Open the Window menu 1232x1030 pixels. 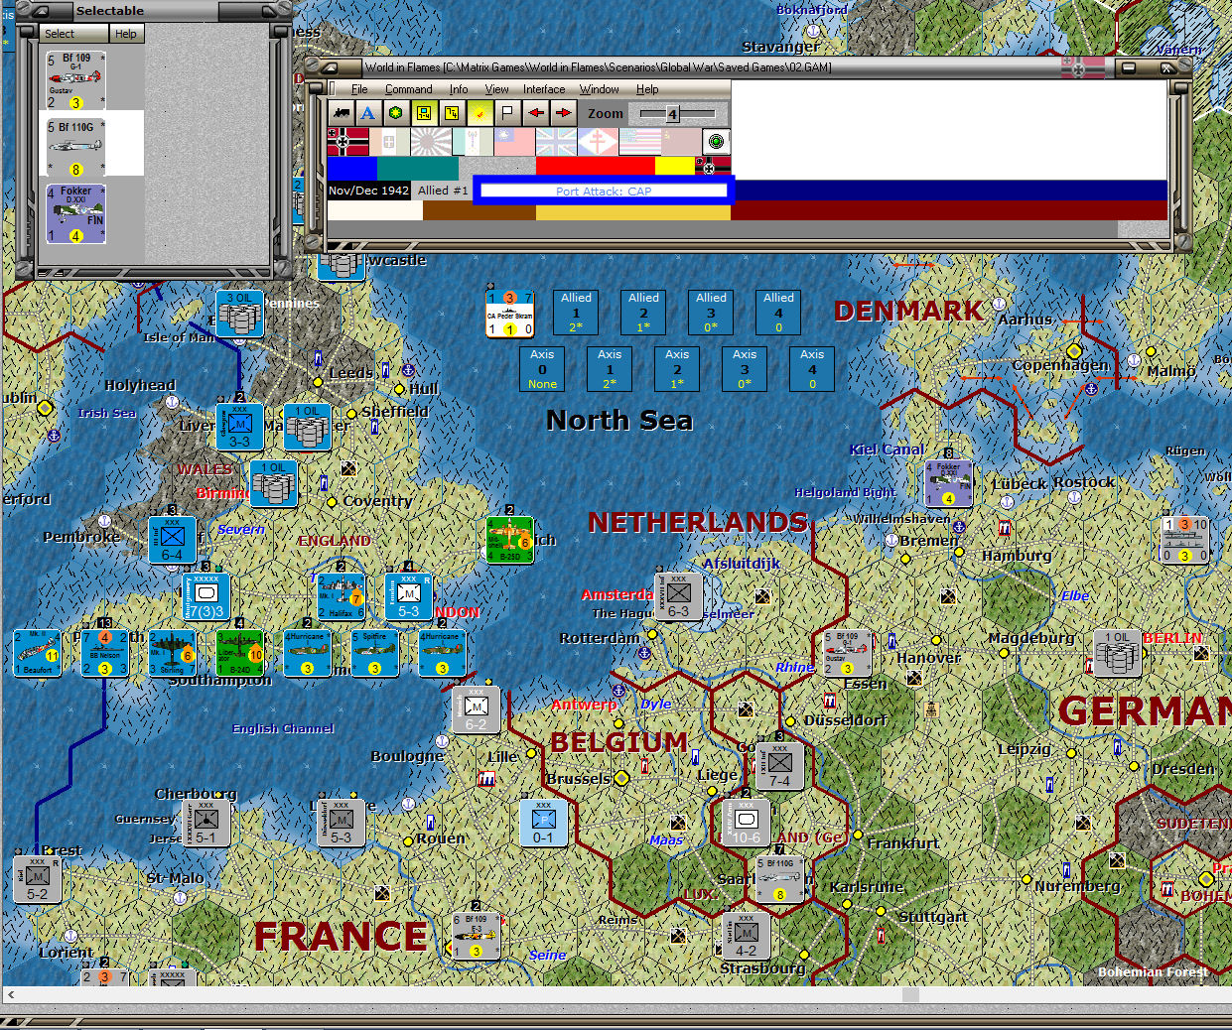[599, 89]
